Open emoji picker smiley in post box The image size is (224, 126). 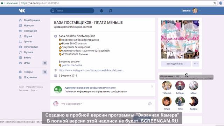[150, 104]
